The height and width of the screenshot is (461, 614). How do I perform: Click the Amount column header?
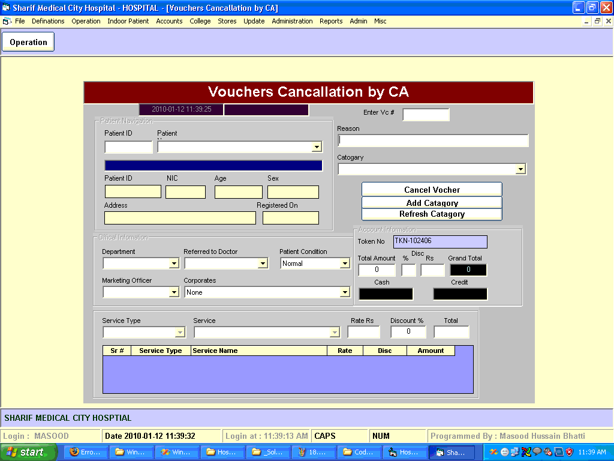pos(431,351)
